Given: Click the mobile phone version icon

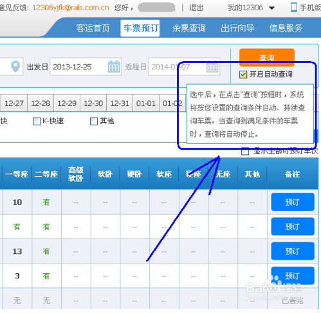Looking at the screenshot, I should pyautogui.click(x=294, y=7).
